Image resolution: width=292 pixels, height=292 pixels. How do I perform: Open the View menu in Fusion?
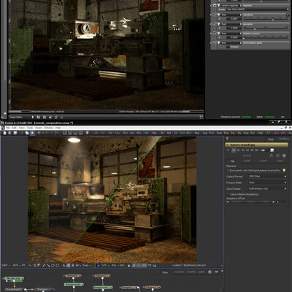coord(22,128)
